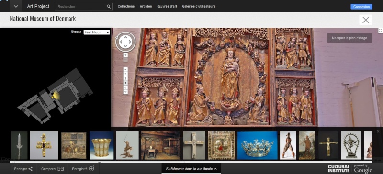Open the Art Project home link
Viewport: 383px width, 174px height.
[x=38, y=6]
